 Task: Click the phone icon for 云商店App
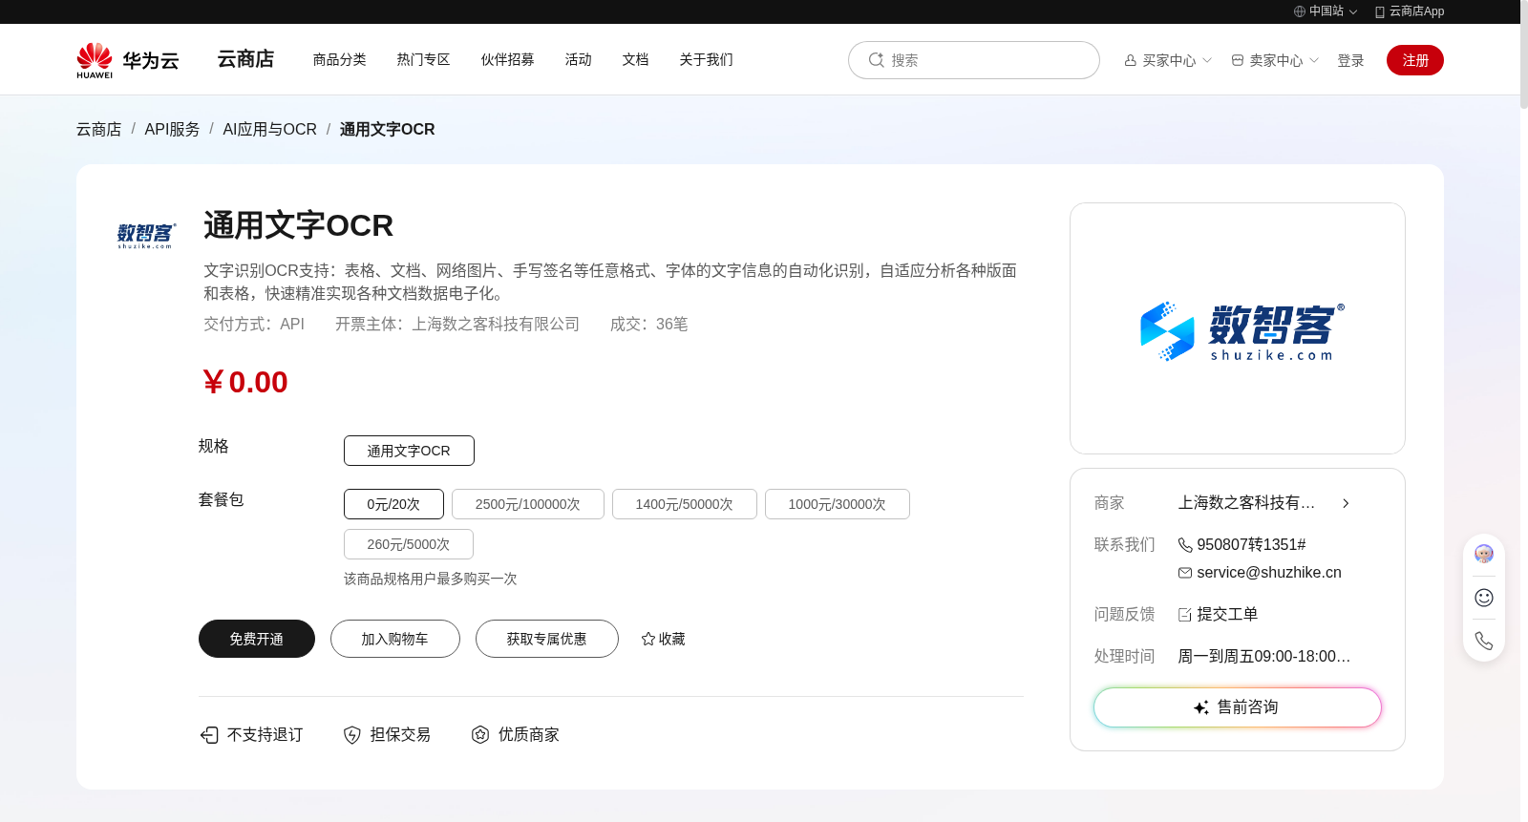click(1380, 11)
